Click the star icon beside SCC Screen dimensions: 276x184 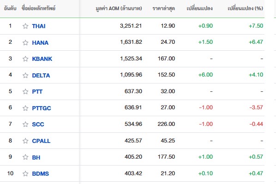point(25,124)
